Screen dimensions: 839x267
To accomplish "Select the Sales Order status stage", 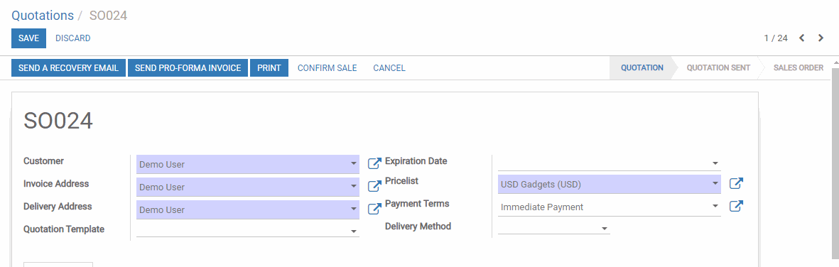I will (x=798, y=68).
